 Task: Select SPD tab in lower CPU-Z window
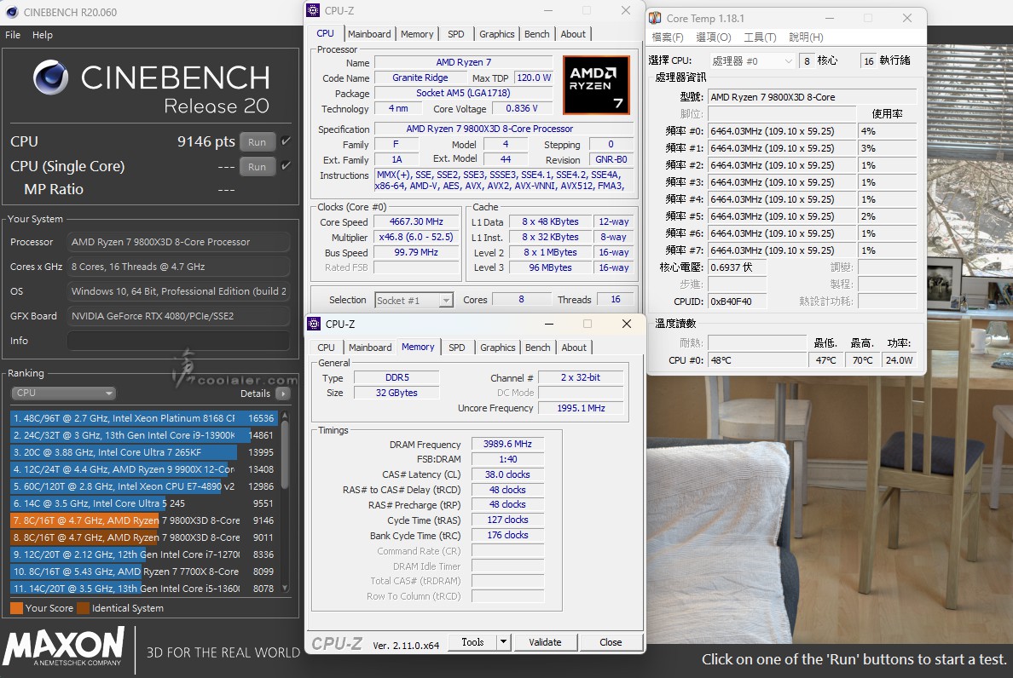[457, 348]
